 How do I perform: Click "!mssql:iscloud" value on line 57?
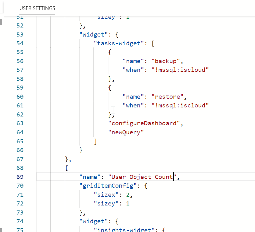click(180, 70)
